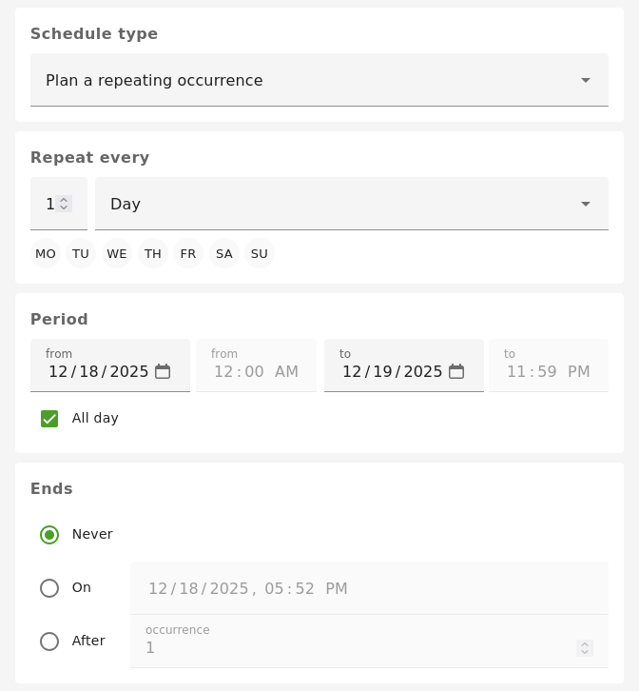This screenshot has width=639, height=691.
Task: Click the to date field 12/19/2025
Action: point(392,371)
